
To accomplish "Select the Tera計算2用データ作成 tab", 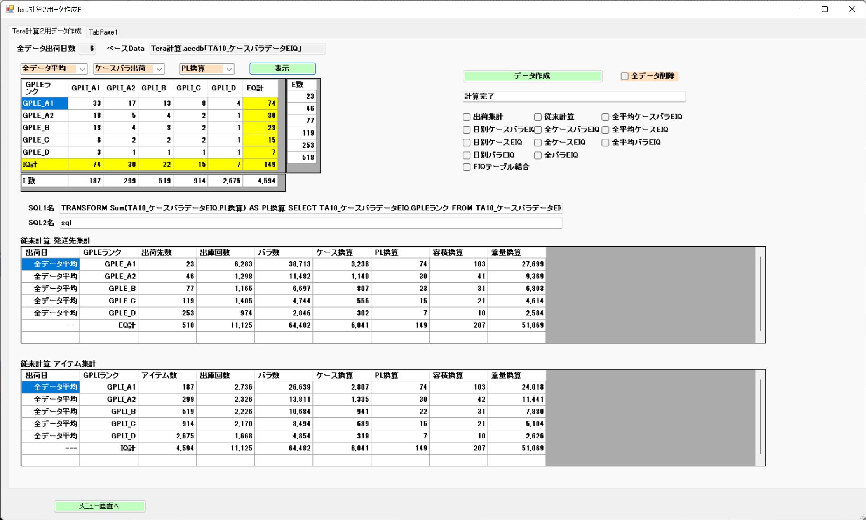I will [47, 31].
